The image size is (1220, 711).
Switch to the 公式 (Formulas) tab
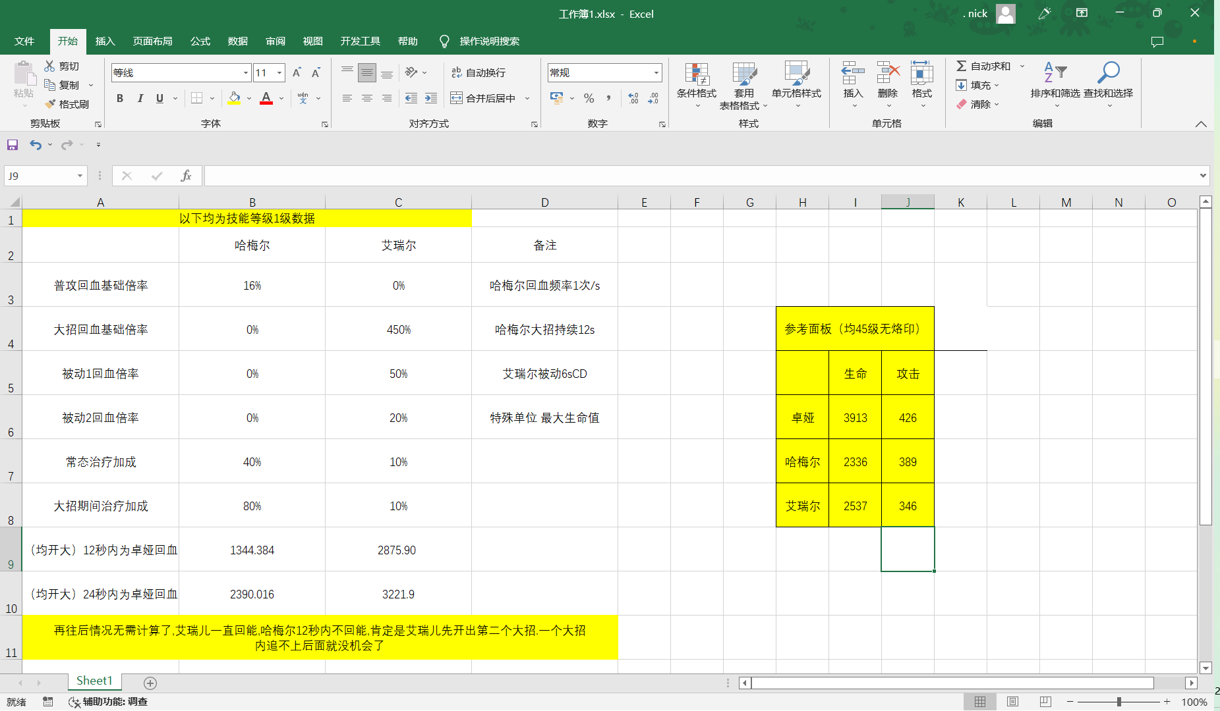(200, 41)
